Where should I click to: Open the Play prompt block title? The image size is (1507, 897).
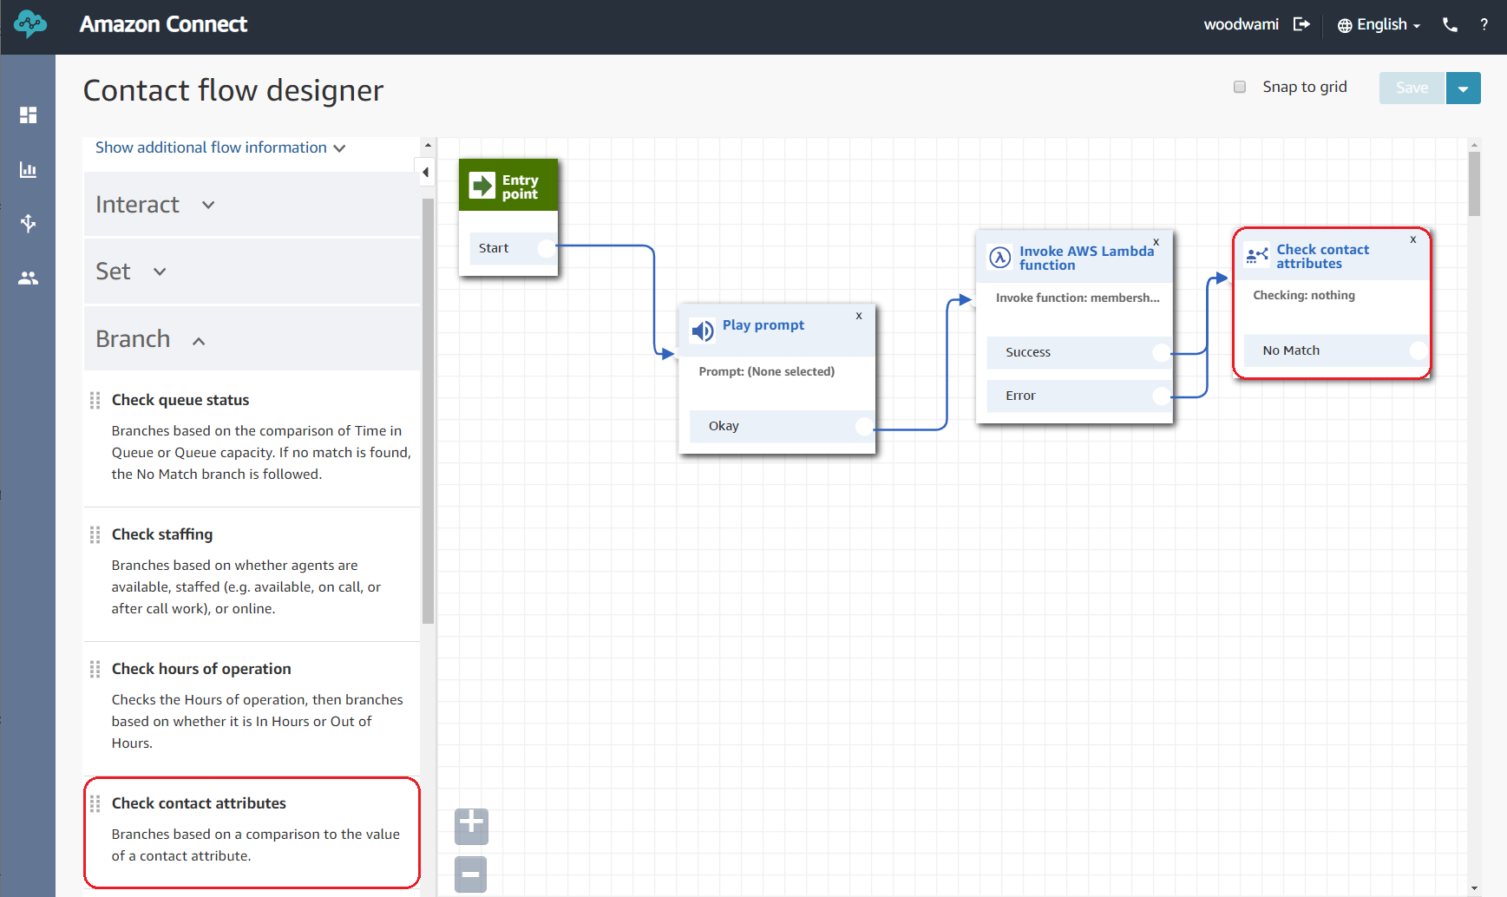point(763,324)
